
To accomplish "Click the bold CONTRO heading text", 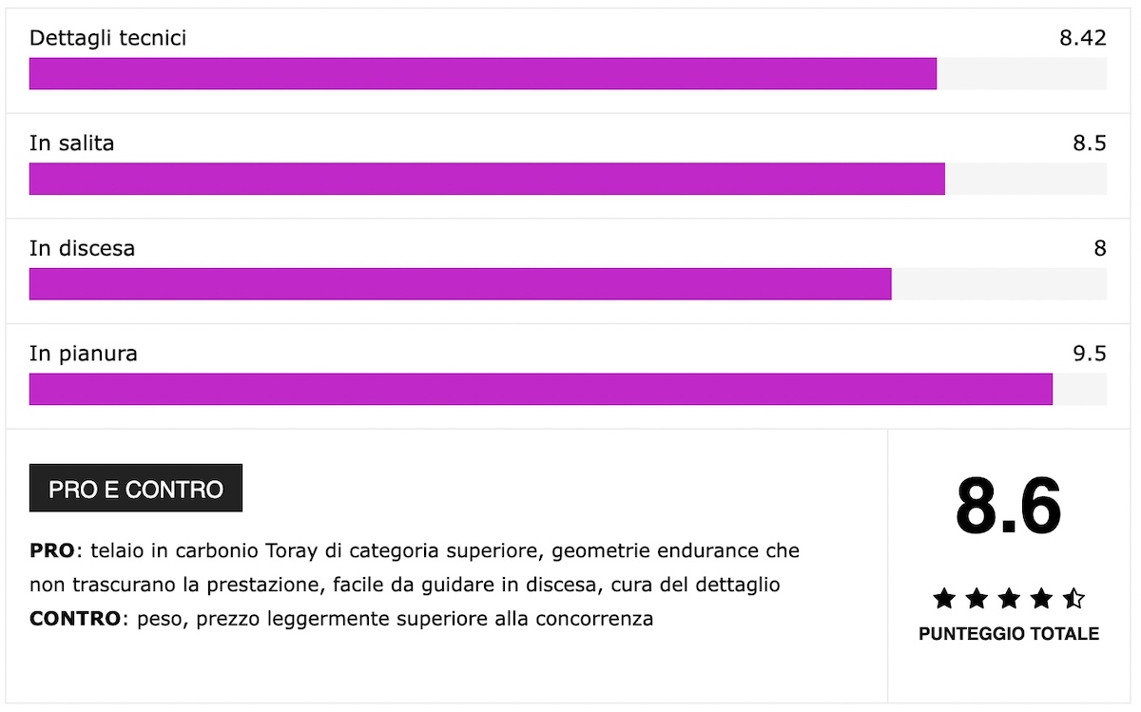I will 75,620.
